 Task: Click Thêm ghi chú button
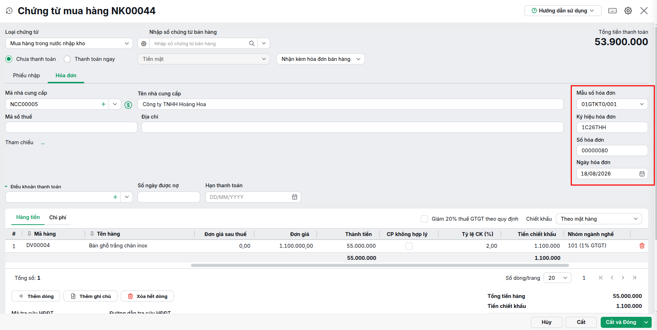tap(90, 296)
